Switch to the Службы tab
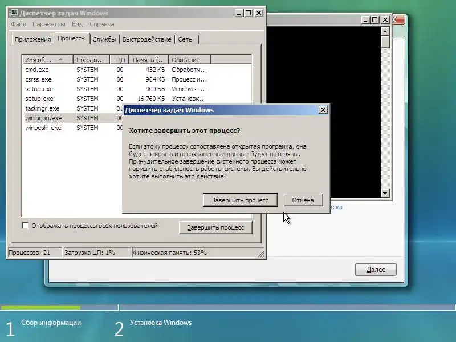 click(x=104, y=39)
